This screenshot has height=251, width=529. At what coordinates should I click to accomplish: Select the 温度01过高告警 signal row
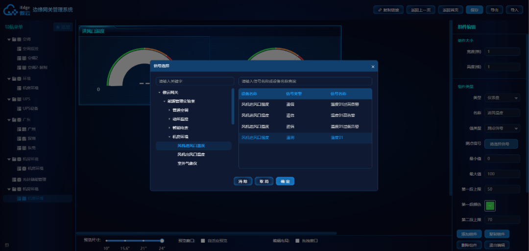click(305, 104)
